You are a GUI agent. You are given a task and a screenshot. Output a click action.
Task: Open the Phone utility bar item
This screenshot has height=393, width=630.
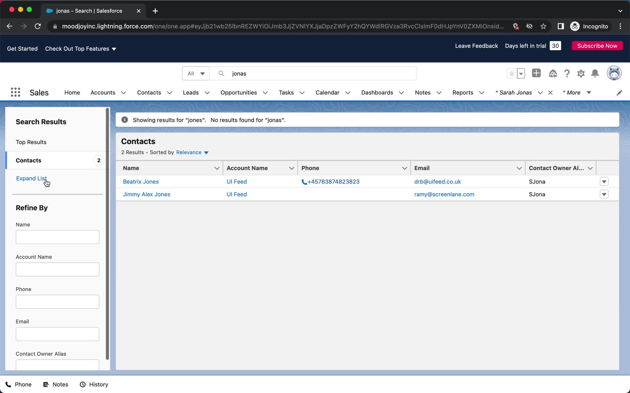[19, 384]
